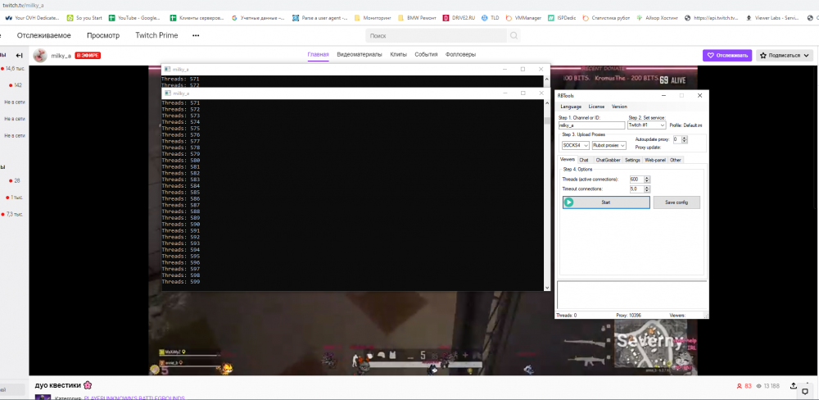Screen dimensions: 819x400
Task: Open the three-dots menu in Twitch navigation
Action: point(196,36)
